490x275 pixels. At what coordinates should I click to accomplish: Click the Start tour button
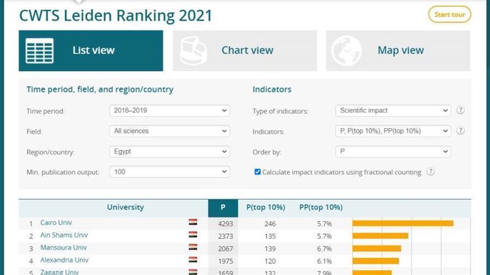pos(449,14)
